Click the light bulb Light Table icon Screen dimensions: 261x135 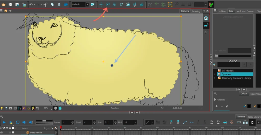[x=2, y=108]
